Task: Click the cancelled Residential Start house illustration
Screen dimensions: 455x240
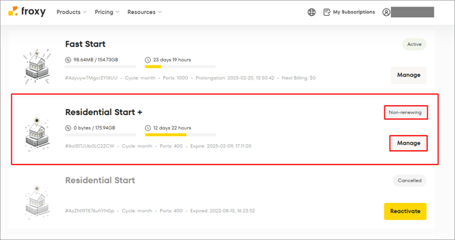Action: click(x=37, y=202)
